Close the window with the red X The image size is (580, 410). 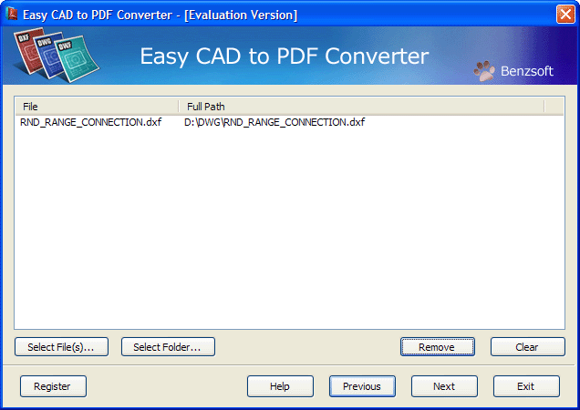[x=565, y=15]
